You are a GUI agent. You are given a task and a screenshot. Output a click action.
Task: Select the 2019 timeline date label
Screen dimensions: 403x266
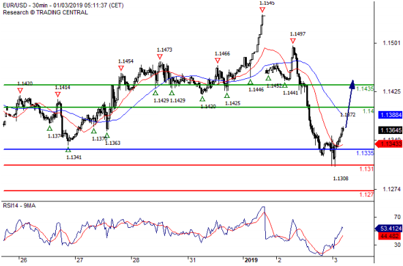coord(251,261)
